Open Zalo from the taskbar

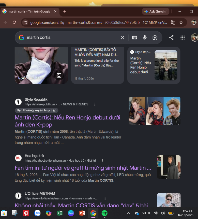pyautogui.click(x=37, y=213)
